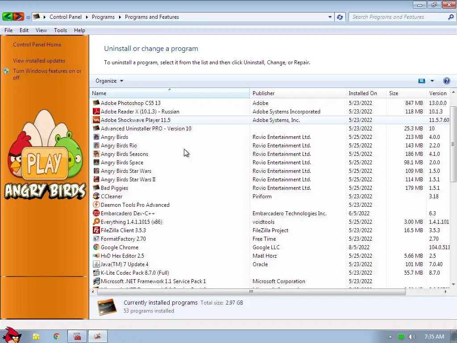The width and height of the screenshot is (457, 343).
Task: Click the Angry Birds Star Wars II icon
Action: pos(96,180)
